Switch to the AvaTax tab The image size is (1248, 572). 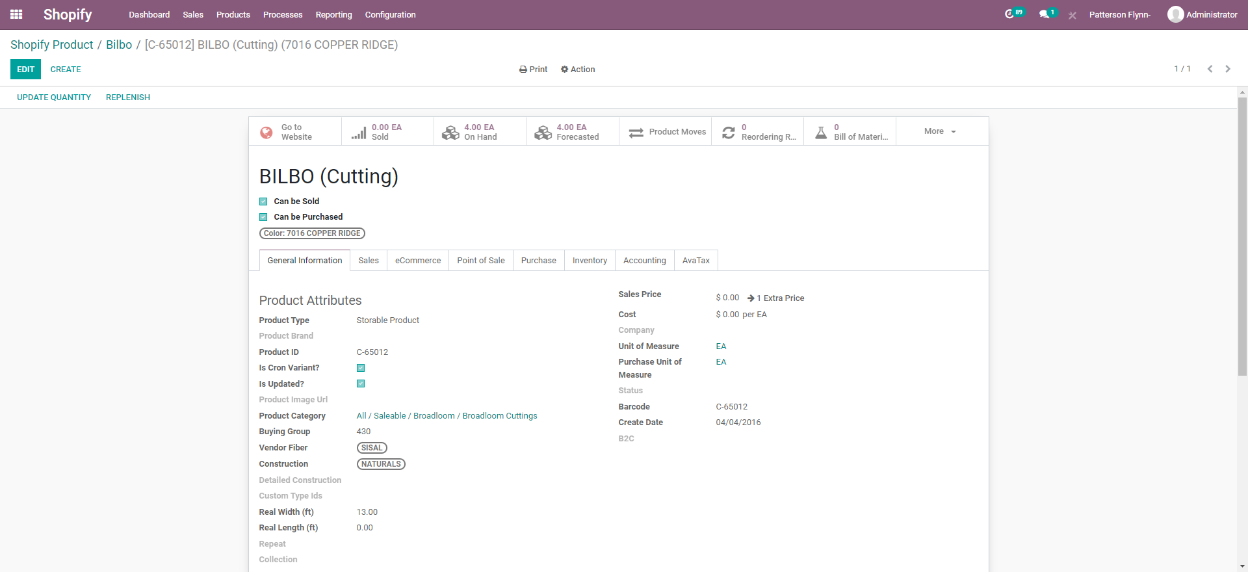pos(696,261)
